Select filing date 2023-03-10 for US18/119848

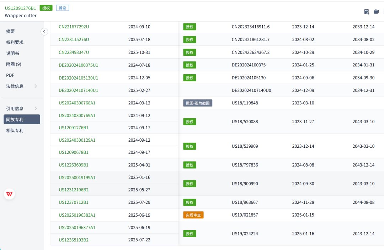click(303, 103)
